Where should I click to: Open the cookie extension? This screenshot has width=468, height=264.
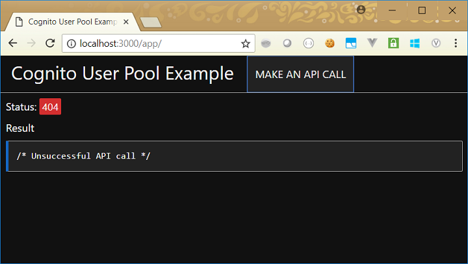pos(330,44)
